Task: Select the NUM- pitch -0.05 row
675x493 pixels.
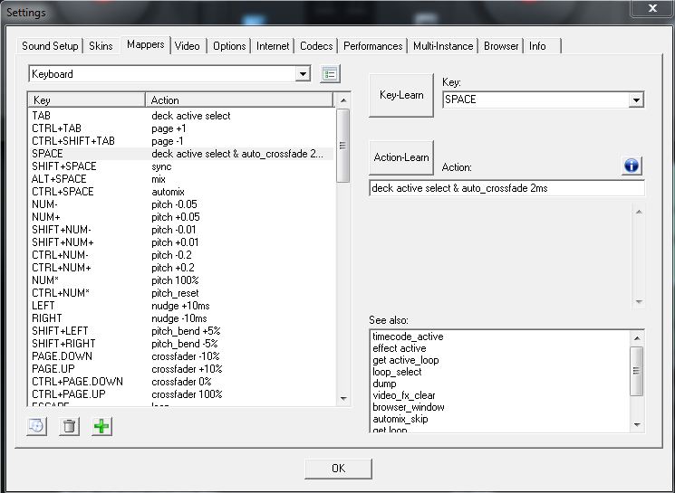Action: pyautogui.click(x=181, y=204)
